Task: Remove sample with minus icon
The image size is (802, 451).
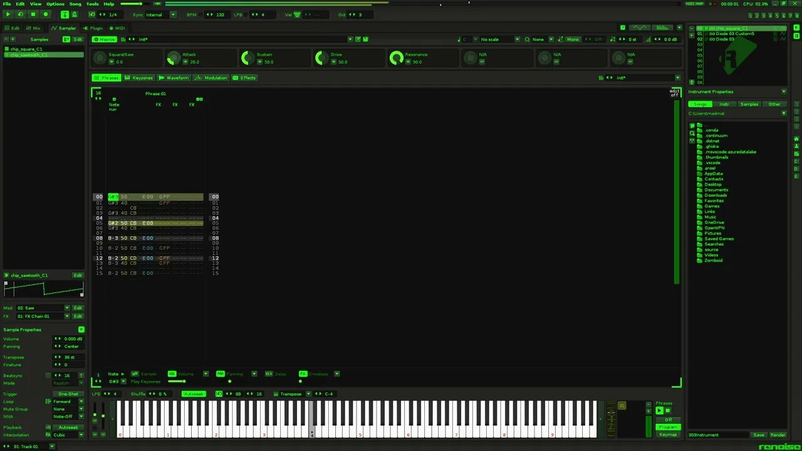Action: pos(6,39)
